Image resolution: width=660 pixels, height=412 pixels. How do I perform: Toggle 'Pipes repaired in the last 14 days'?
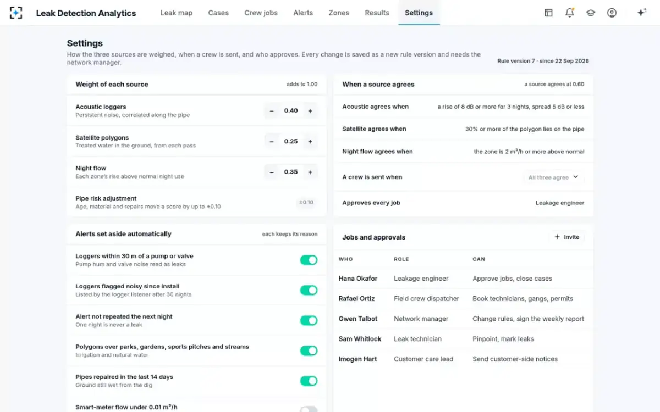click(309, 381)
